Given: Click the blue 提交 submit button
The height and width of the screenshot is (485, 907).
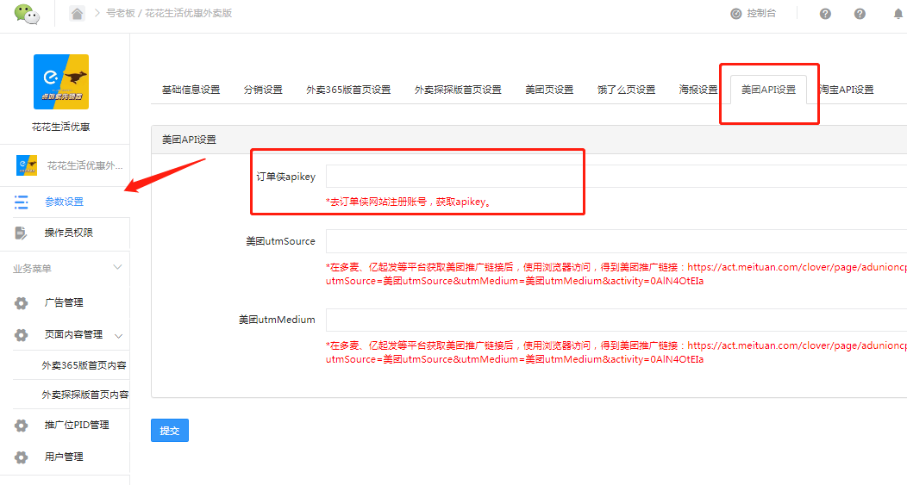Looking at the screenshot, I should pos(170,430).
